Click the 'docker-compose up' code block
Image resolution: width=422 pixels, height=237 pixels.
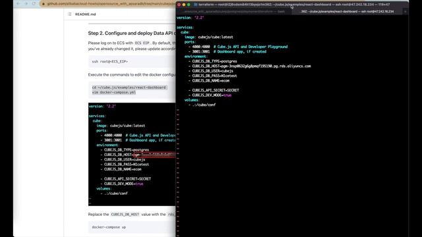pos(132,227)
